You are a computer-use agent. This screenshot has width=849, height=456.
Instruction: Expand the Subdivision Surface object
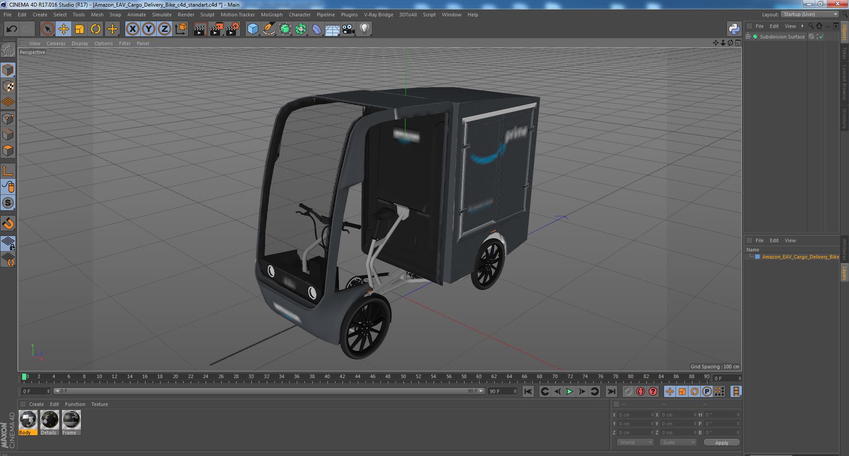[748, 37]
